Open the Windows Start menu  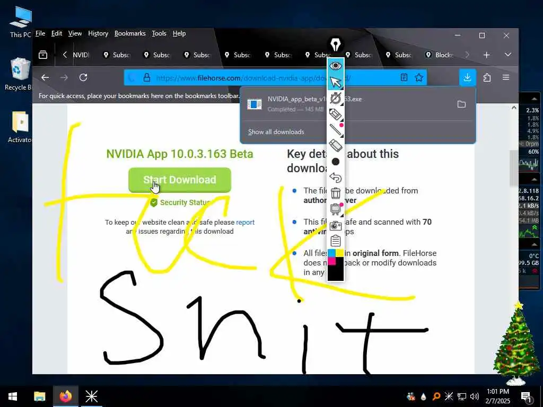tap(13, 396)
